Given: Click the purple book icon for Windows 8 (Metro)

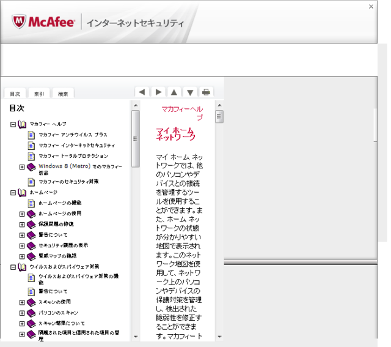Looking at the screenshot, I should pyautogui.click(x=31, y=167).
